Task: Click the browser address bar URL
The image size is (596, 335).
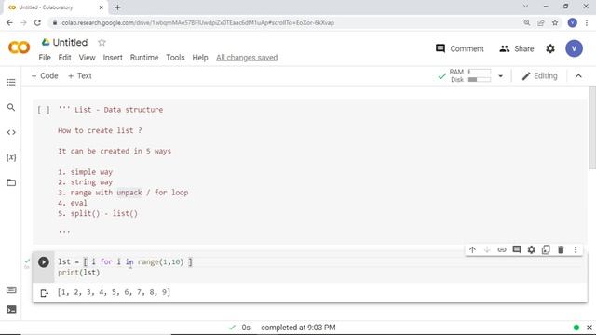Action: [x=197, y=22]
